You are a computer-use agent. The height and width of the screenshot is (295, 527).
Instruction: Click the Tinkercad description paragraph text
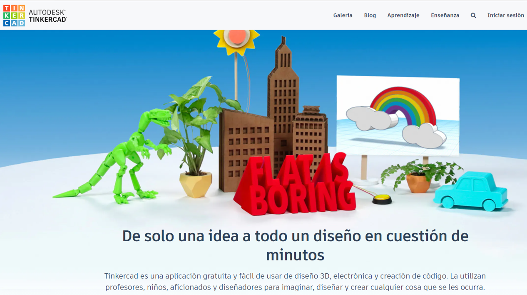pyautogui.click(x=295, y=282)
